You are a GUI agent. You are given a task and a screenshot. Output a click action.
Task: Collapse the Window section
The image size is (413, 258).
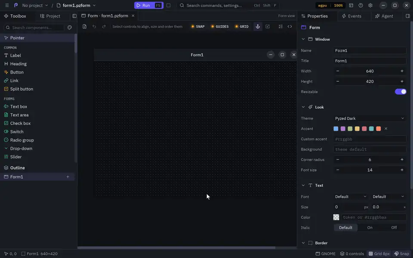click(x=303, y=39)
